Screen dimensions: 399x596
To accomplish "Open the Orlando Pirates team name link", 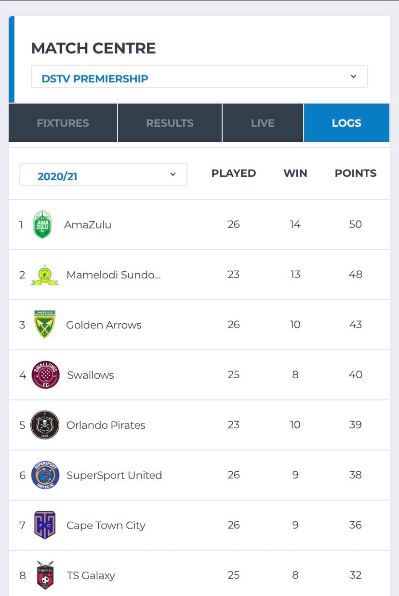I will (x=106, y=425).
